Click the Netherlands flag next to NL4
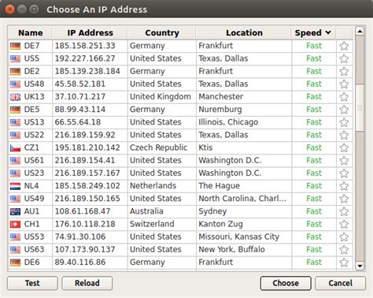The width and height of the screenshot is (373, 298). (15, 186)
